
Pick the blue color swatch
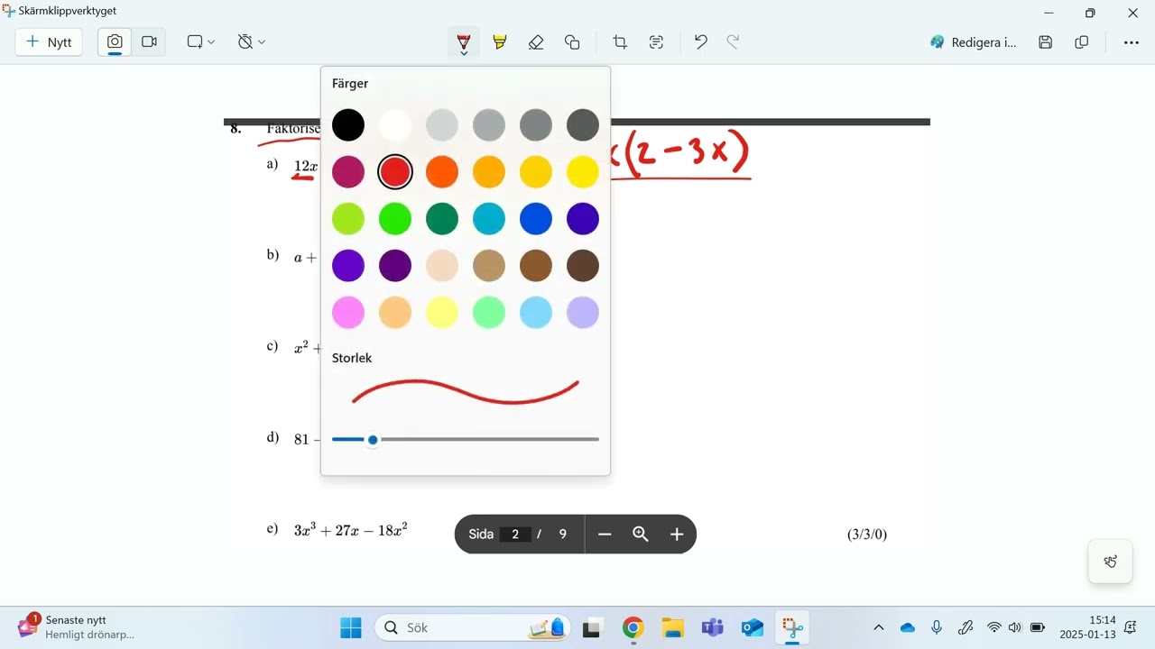pos(536,219)
